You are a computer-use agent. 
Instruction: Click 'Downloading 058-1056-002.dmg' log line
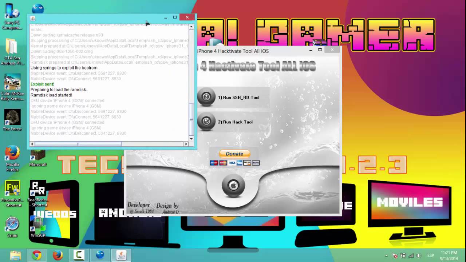pyautogui.click(x=62, y=52)
